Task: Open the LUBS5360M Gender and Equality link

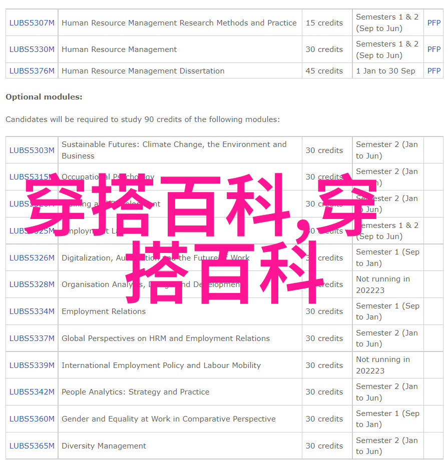Action: click(x=32, y=419)
